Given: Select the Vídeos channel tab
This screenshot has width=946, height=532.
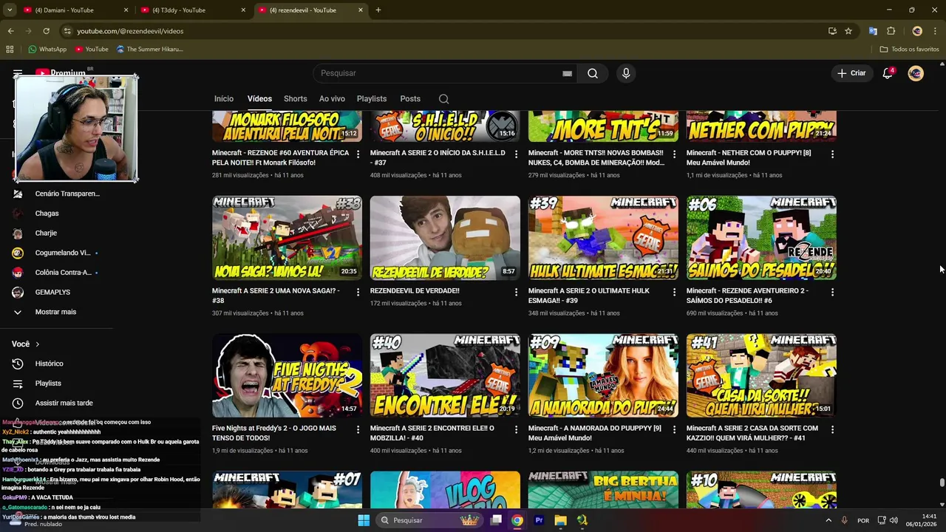Looking at the screenshot, I should [x=259, y=99].
